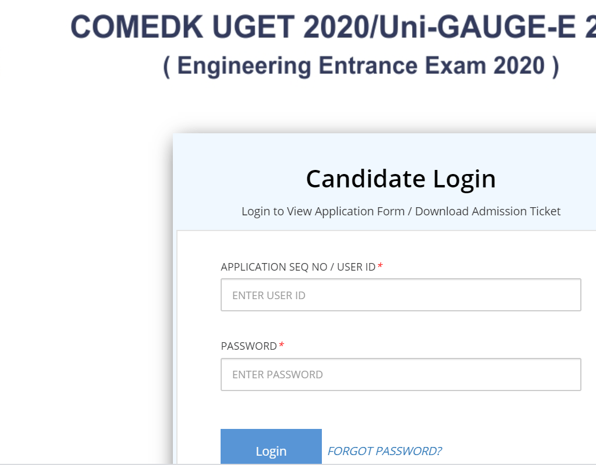Focus the Password input box
Image resolution: width=596 pixels, height=465 pixels.
(x=400, y=374)
